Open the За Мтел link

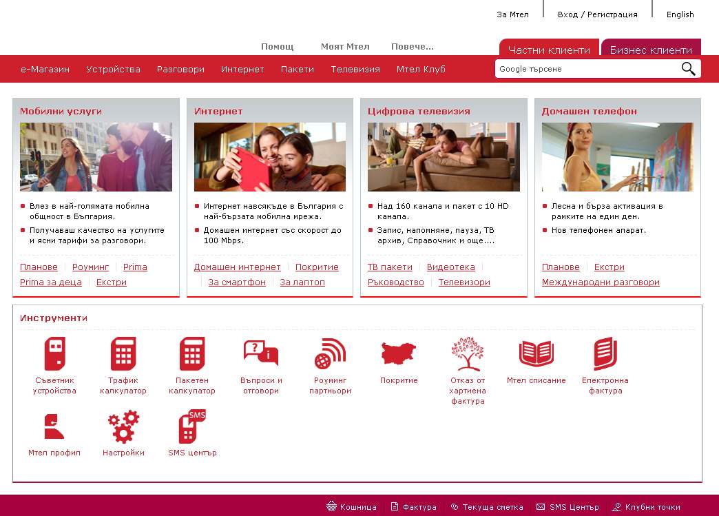coord(512,14)
